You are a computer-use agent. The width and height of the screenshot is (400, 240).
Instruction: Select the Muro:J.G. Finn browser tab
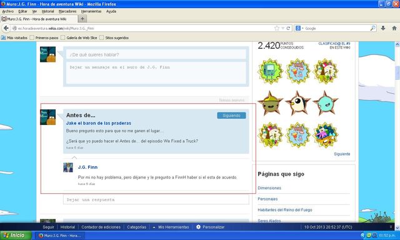pos(39,19)
